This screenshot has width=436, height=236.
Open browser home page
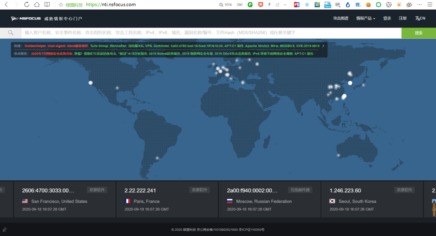pyautogui.click(x=37, y=4)
